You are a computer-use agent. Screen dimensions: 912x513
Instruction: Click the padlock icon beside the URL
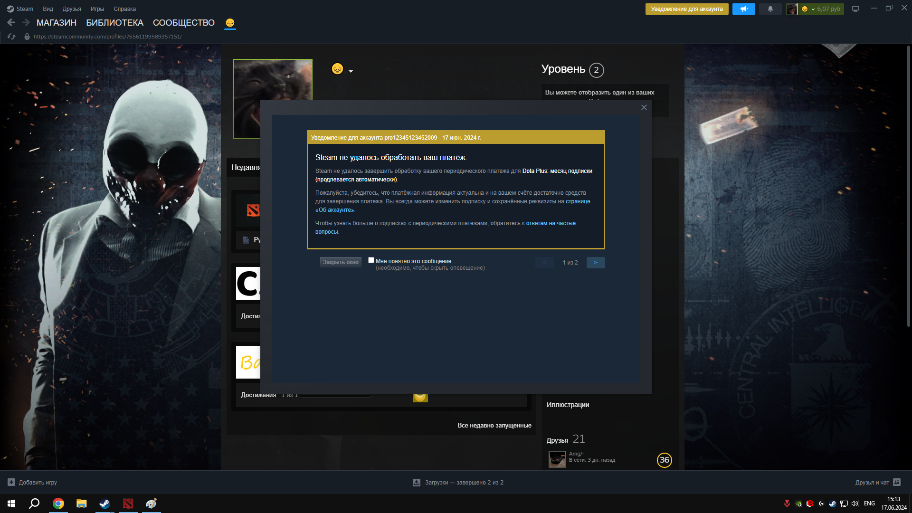point(27,37)
